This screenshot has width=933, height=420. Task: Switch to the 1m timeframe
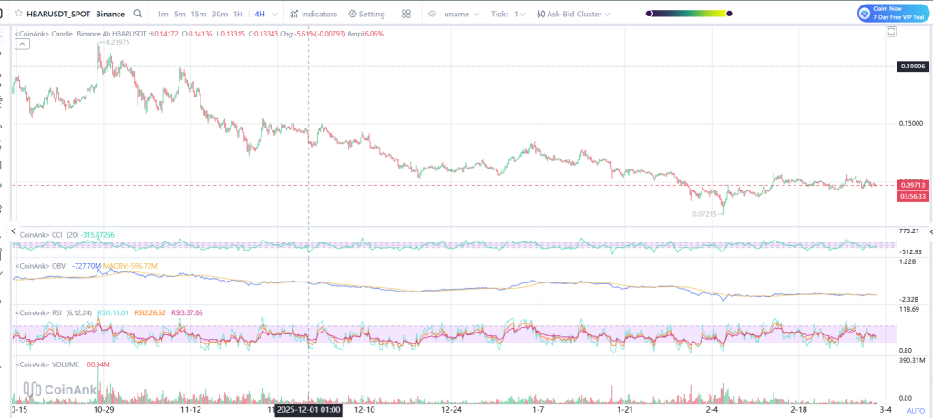162,14
